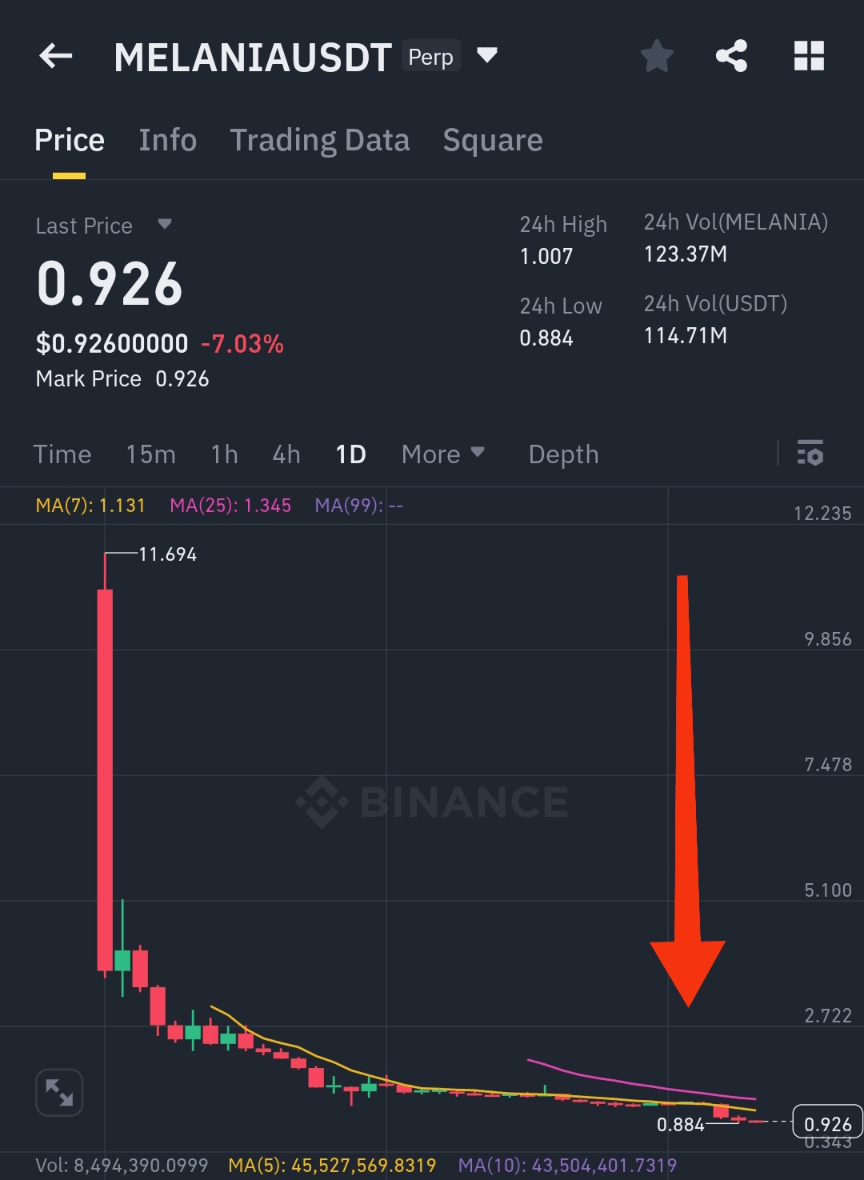The width and height of the screenshot is (864, 1180).
Task: Select the Square tab
Action: [x=493, y=140]
